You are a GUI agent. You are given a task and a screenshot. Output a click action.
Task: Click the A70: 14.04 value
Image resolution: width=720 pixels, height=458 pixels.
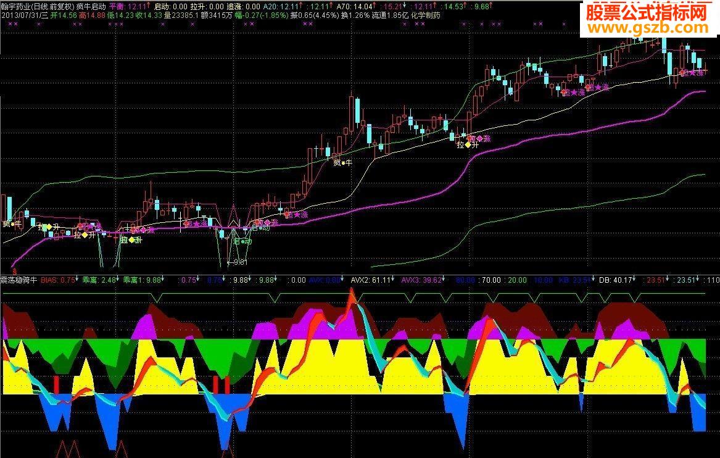[x=356, y=7]
